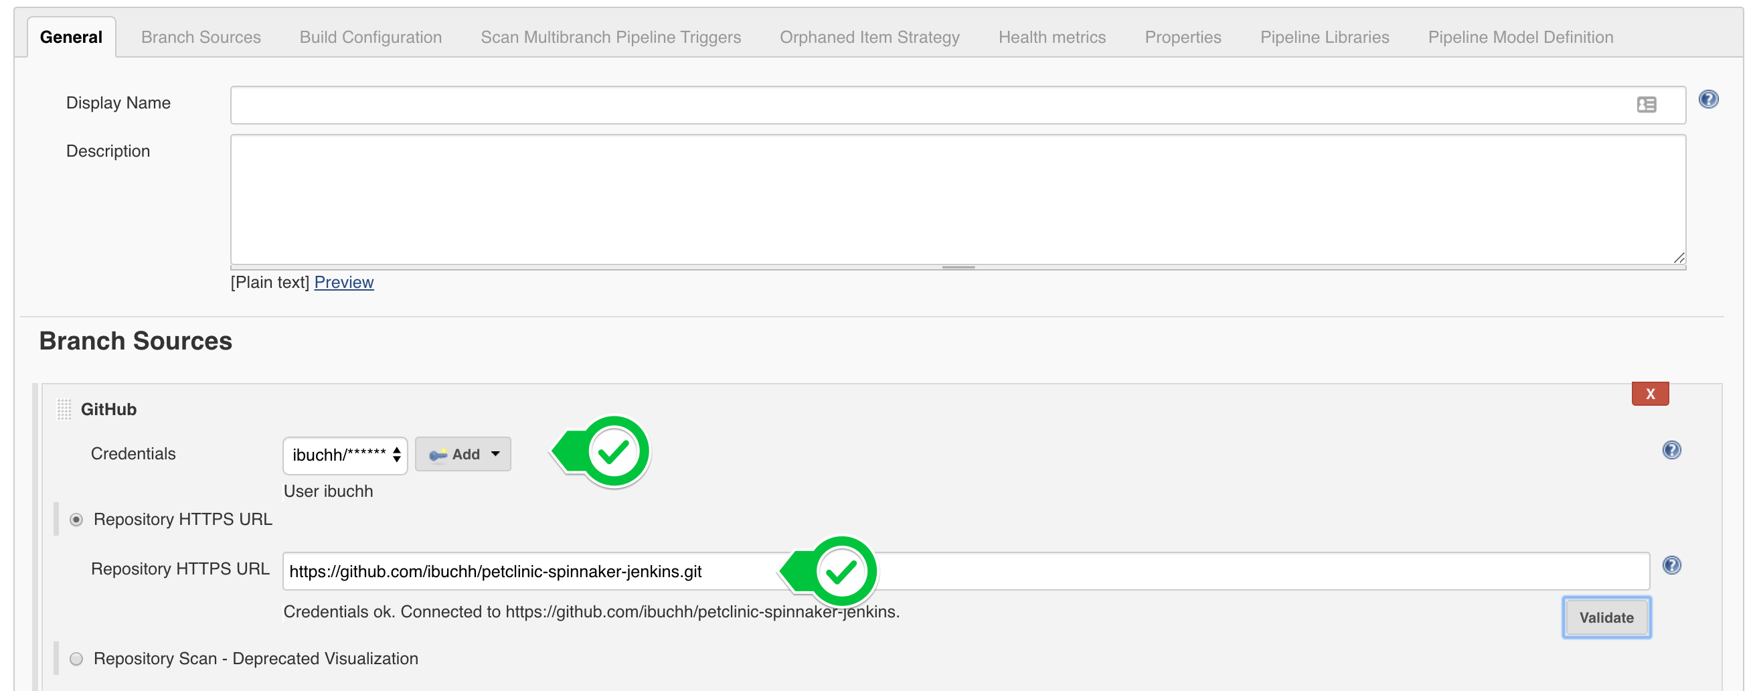Switch to the Properties tab
The height and width of the screenshot is (691, 1751).
(1183, 37)
